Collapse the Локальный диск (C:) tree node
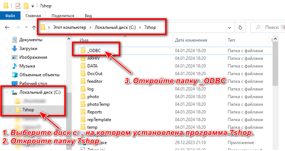 (7, 92)
